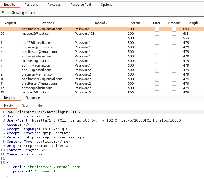This screenshot has height=179, width=204.
Task: Select the Hex view tab
Action: tap(41, 106)
